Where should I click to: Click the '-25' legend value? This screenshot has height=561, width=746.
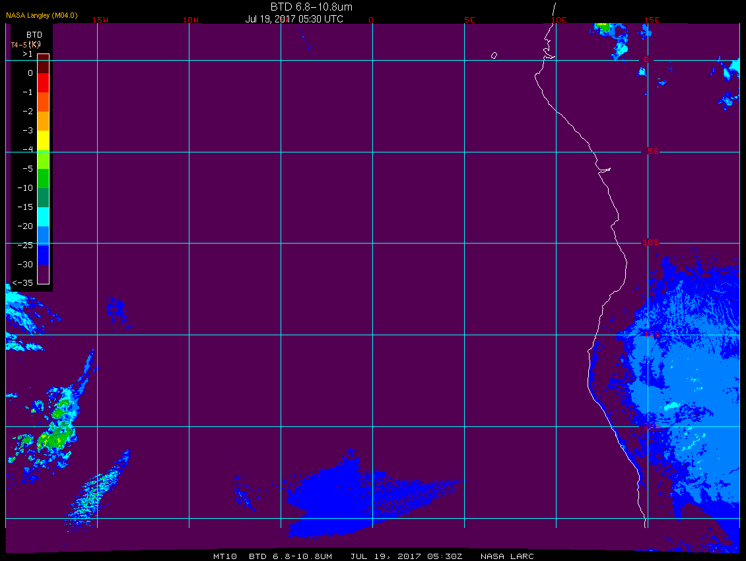click(x=25, y=245)
